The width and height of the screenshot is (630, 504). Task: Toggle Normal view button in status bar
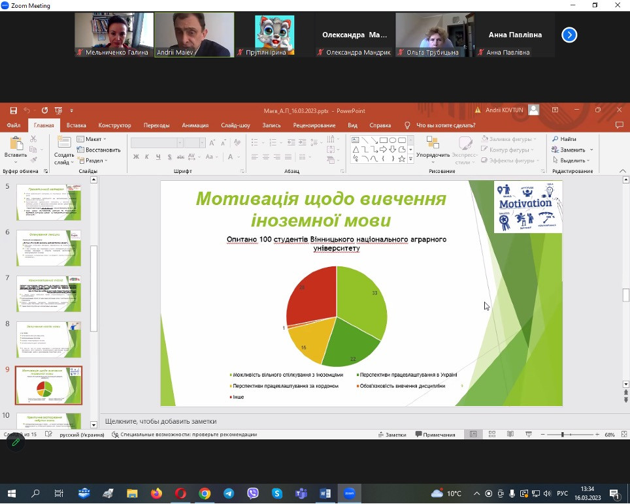coord(474,434)
